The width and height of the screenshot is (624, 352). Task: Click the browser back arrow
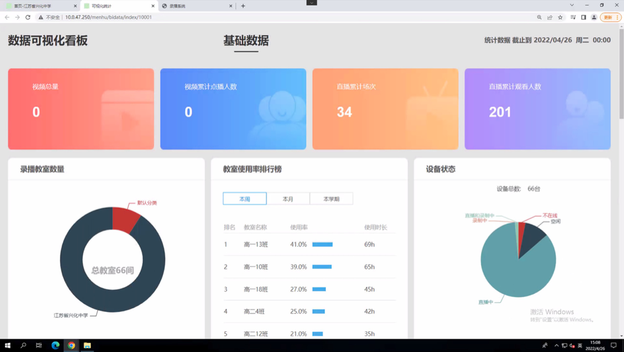[x=7, y=17]
